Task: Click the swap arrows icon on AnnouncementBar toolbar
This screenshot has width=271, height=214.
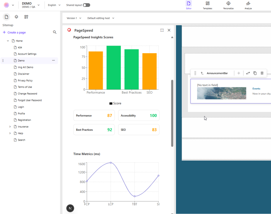Action: pyautogui.click(x=248, y=73)
